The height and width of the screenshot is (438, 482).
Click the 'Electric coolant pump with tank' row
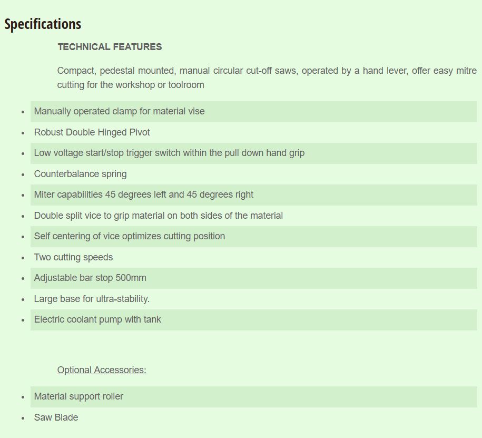253,320
